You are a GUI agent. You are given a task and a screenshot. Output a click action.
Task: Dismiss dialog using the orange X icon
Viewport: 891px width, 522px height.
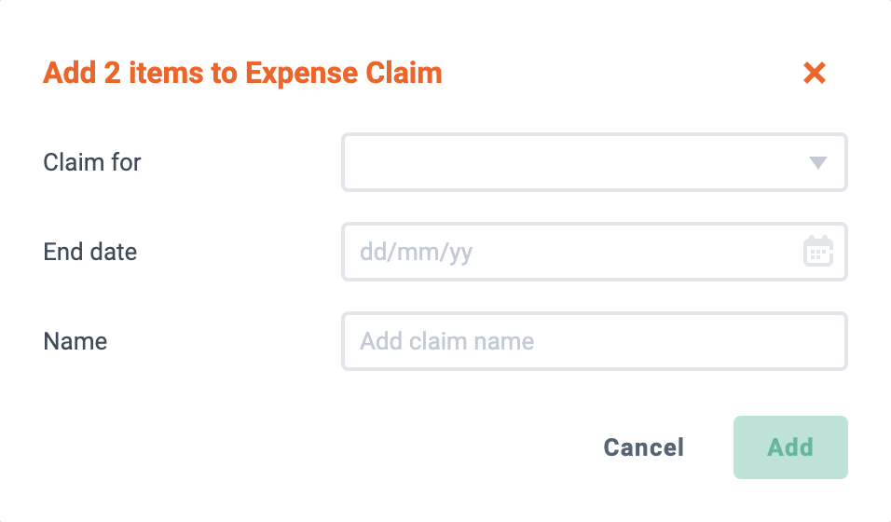coord(815,73)
